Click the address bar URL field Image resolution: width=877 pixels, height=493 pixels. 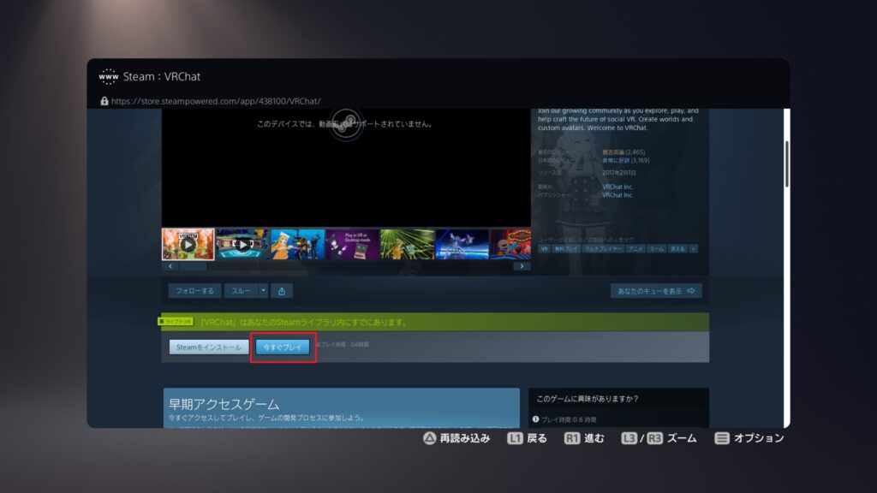[216, 101]
